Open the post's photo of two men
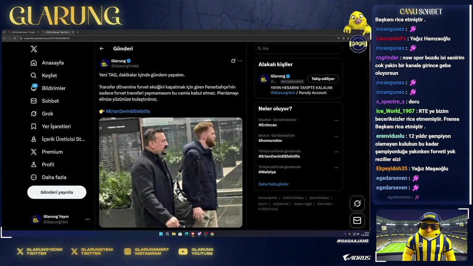Image resolution: width=473 pixels, height=266 pixels. tap(171, 173)
